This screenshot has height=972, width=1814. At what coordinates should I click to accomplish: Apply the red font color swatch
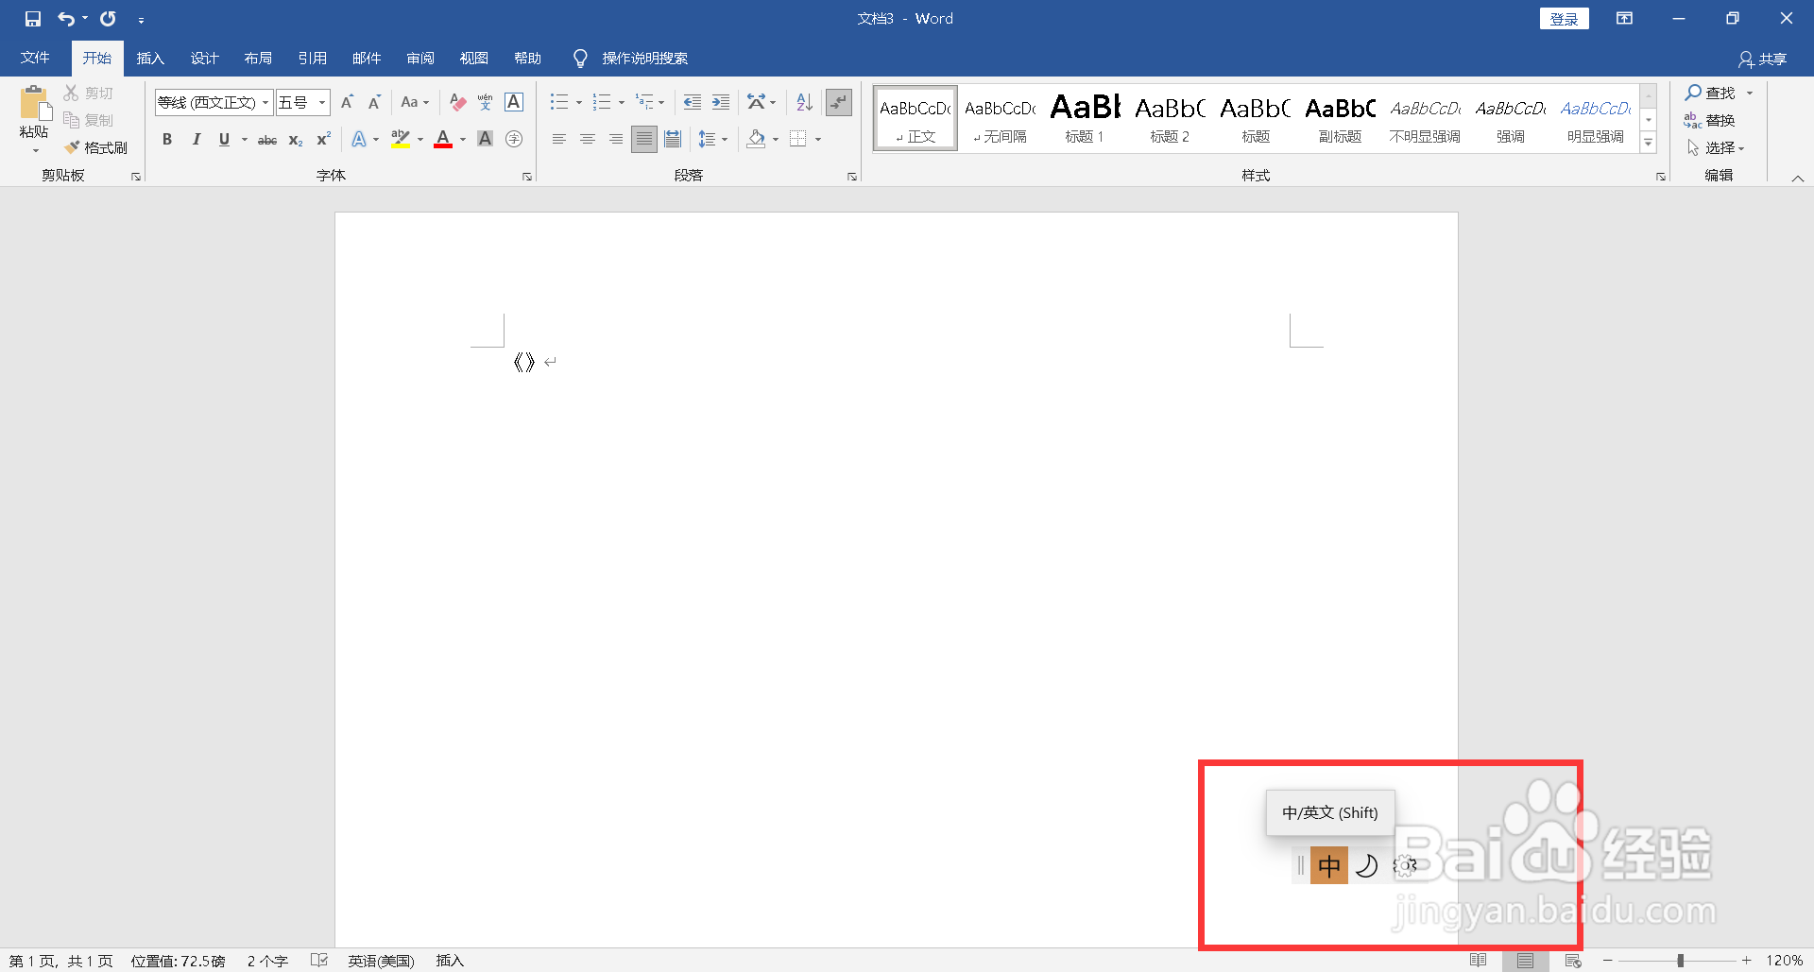tap(443, 139)
